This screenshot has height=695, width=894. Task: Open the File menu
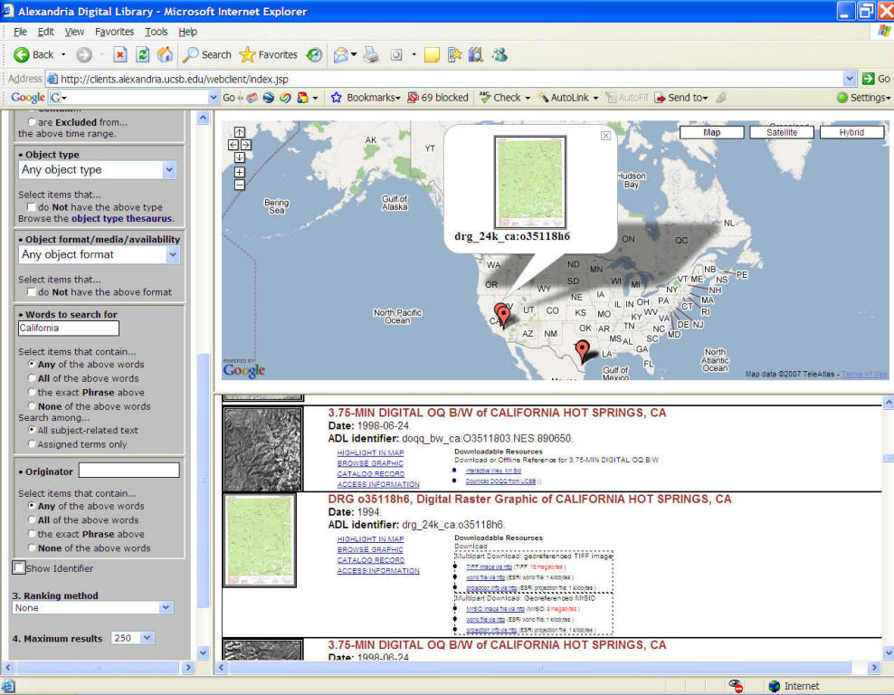20,32
